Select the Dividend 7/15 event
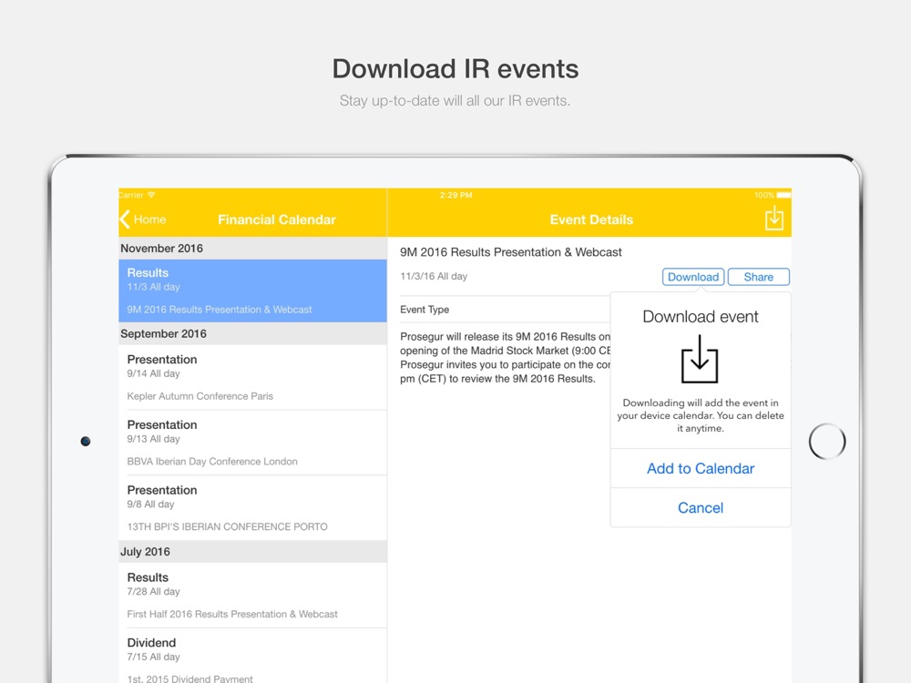The width and height of the screenshot is (911, 683). click(252, 657)
